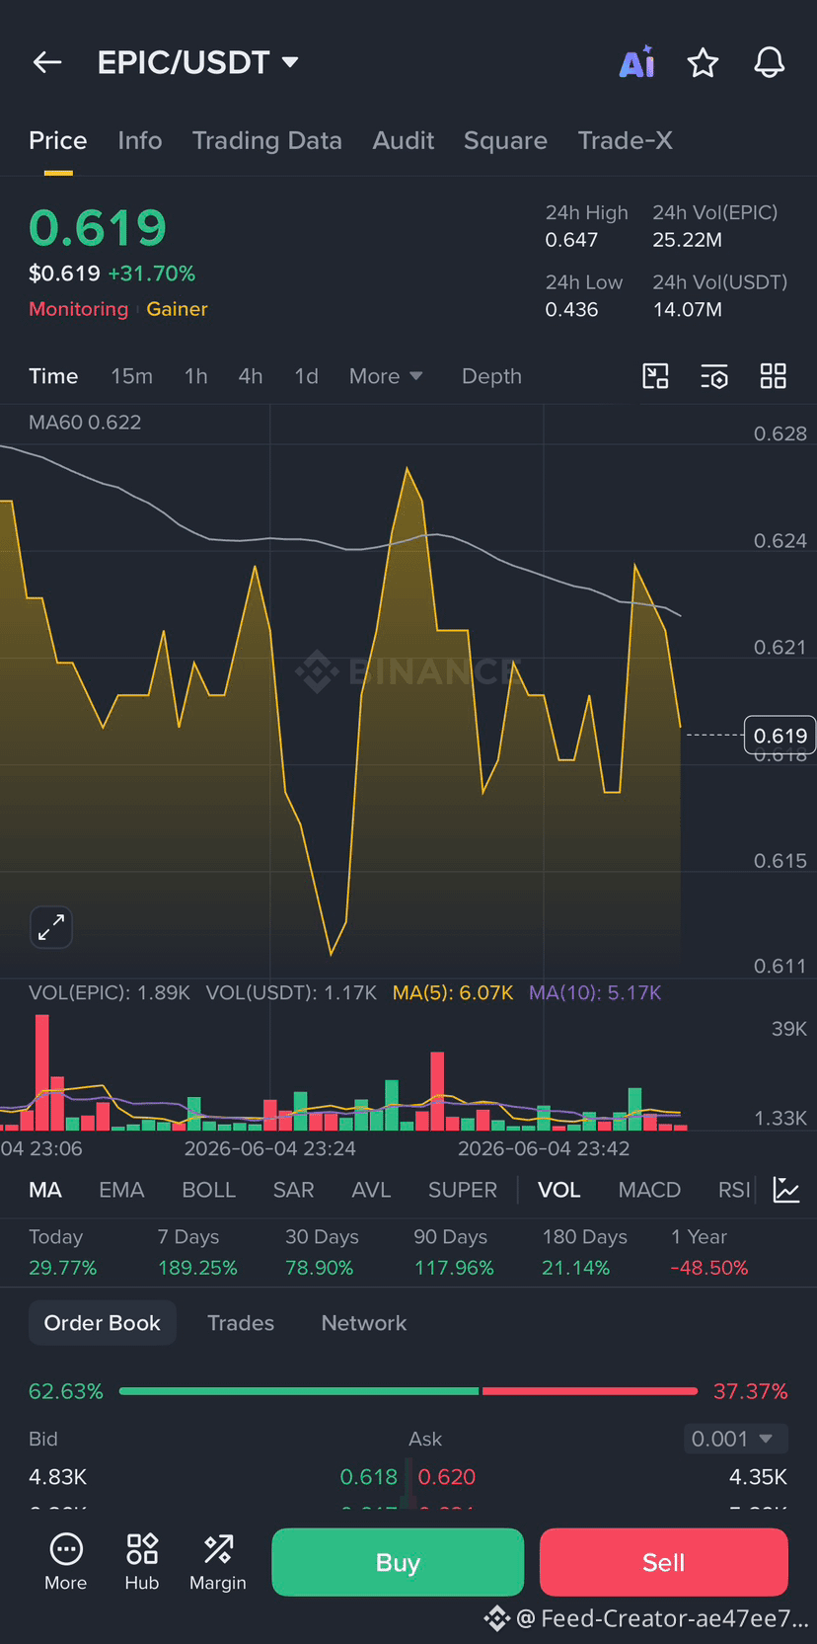Open price alert bell icon
Screen dimensions: 817x1644
pos(770,62)
